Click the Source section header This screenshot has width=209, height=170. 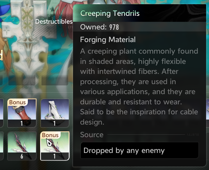coord(92,135)
